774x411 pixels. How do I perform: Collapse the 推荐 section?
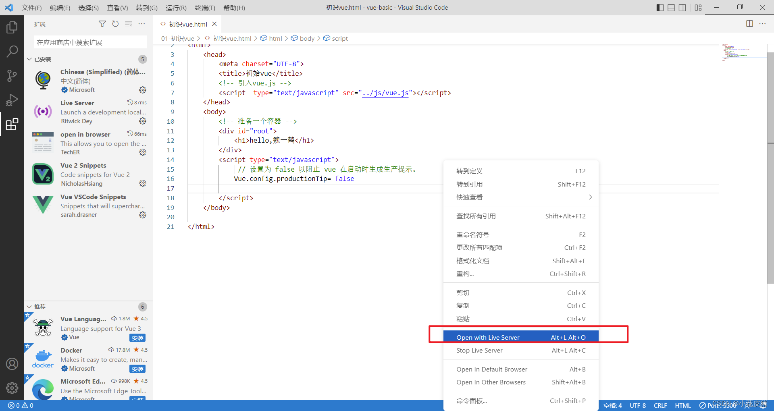click(29, 307)
